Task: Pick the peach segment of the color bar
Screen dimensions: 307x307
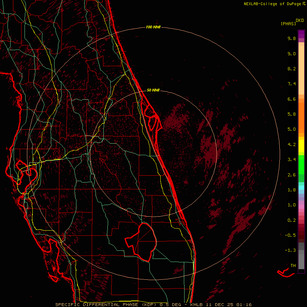Action: point(301,70)
